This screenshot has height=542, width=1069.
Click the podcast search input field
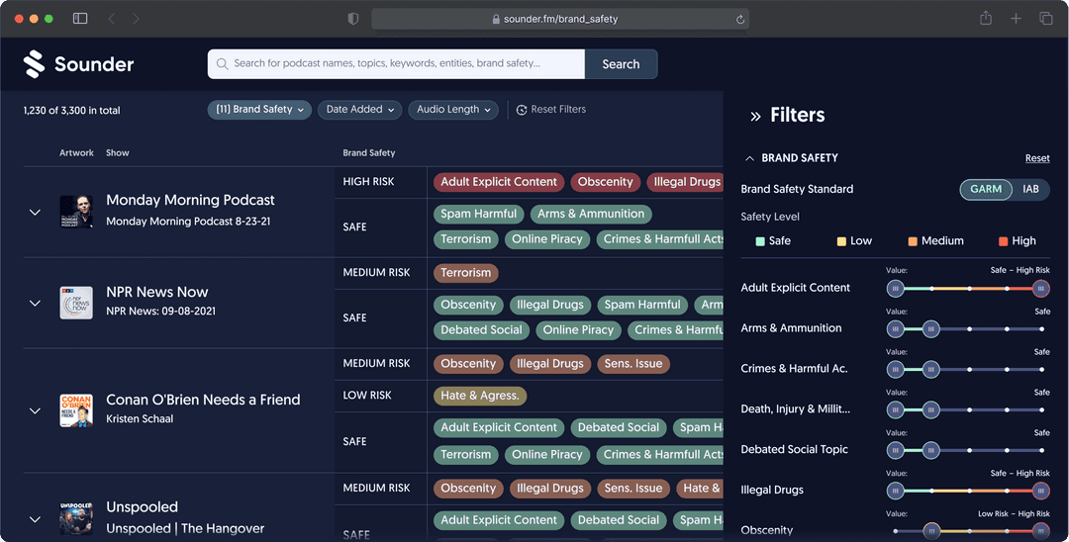click(x=396, y=64)
